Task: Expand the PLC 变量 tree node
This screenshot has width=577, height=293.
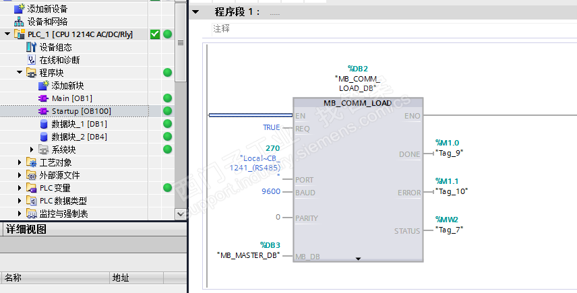Action: (20, 188)
